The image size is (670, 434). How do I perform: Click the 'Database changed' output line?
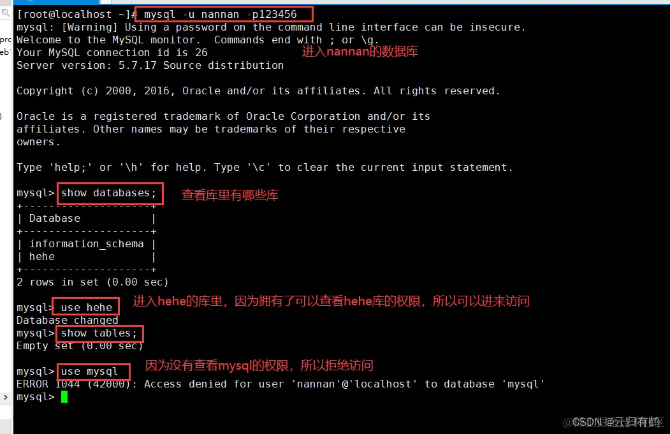[x=67, y=321]
